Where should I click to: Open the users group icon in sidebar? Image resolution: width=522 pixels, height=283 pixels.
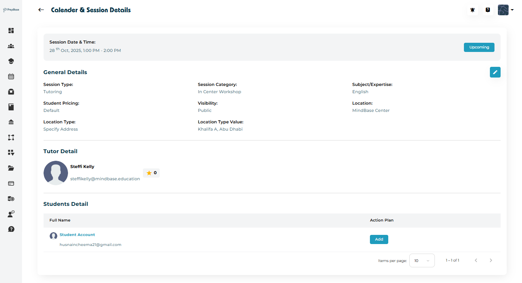[11, 46]
